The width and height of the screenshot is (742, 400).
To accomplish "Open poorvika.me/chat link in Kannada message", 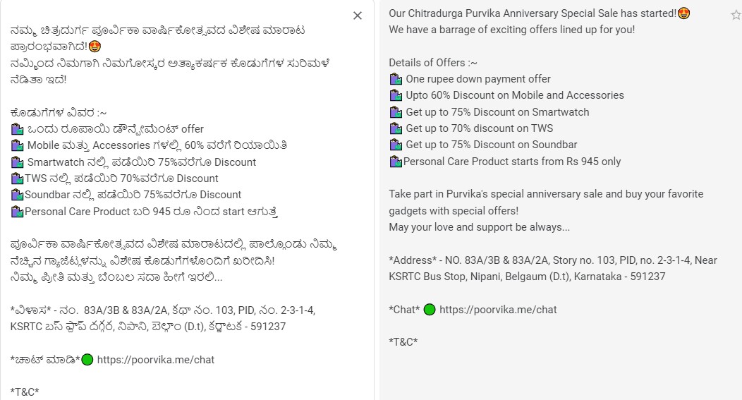I will point(156,360).
